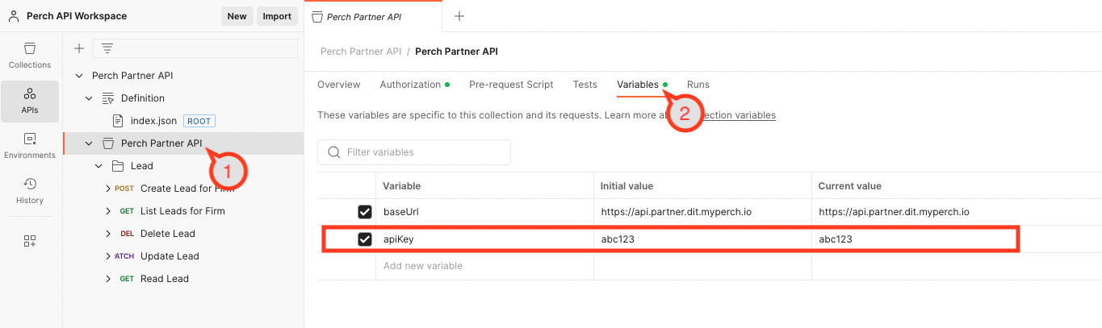Click the baseUrl initial value cell
This screenshot has width=1102, height=328.
(x=702, y=212)
